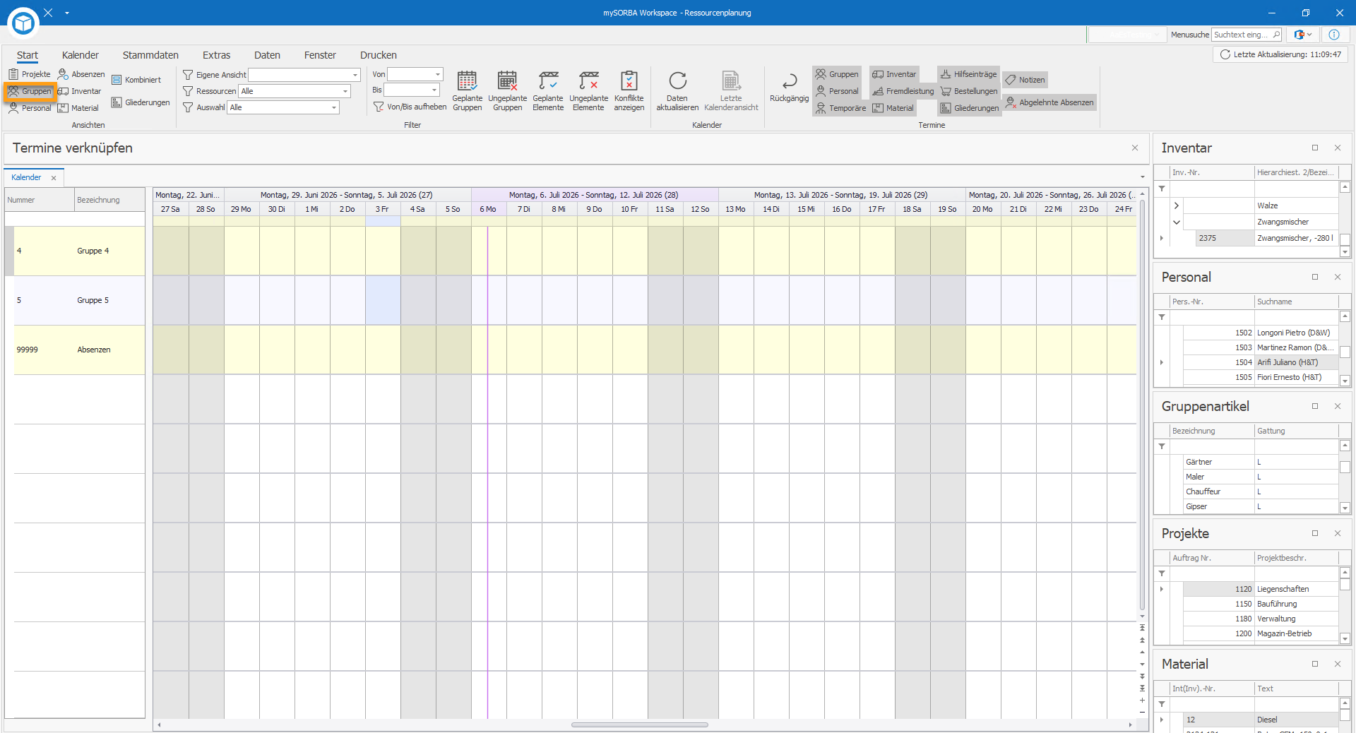Viewport: 1356px width, 733px height.
Task: Select the Gruppe 4 row
Action: point(75,251)
